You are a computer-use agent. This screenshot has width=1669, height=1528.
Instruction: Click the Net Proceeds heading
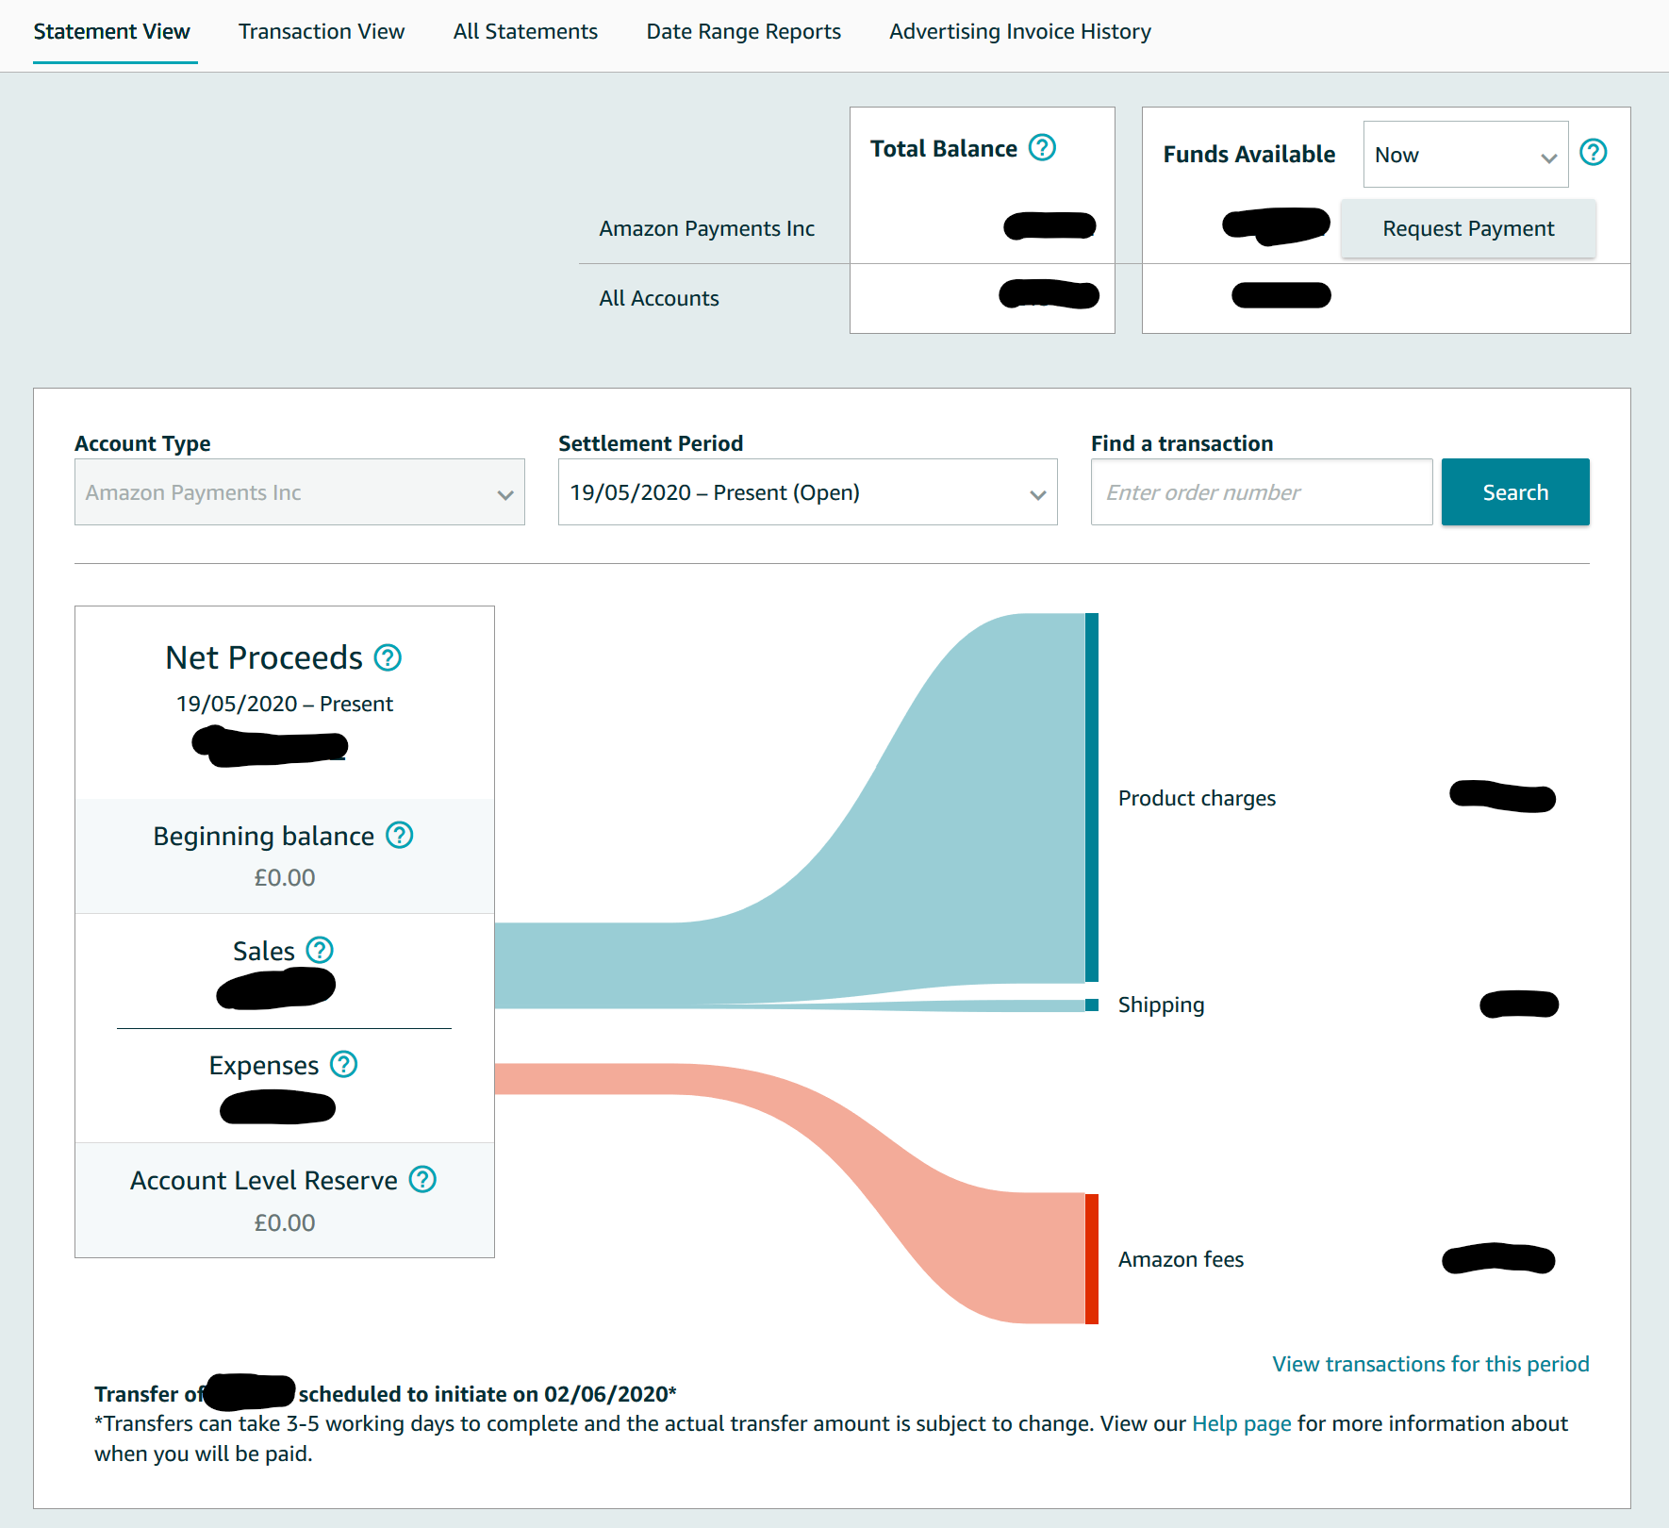(264, 657)
